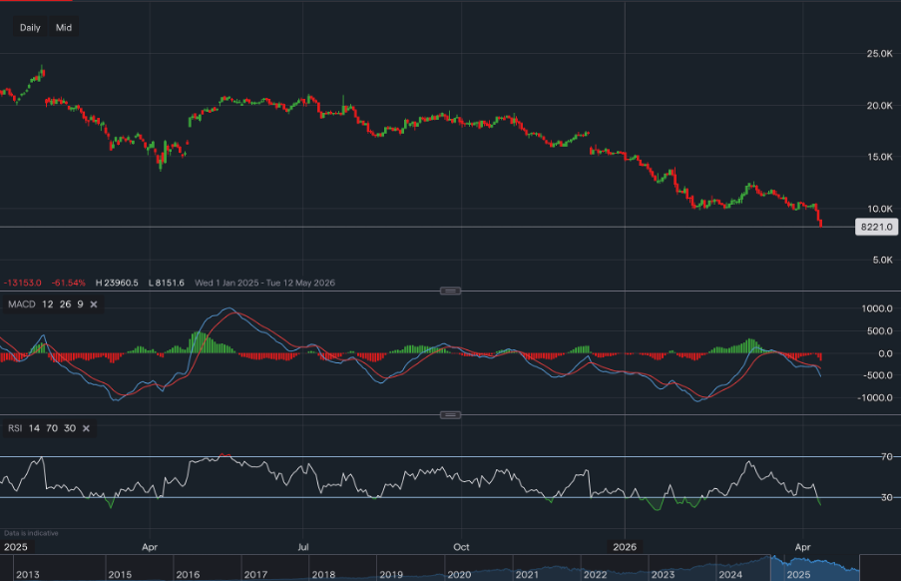Open the Mid price type selector
The height and width of the screenshot is (581, 902).
pos(64,28)
